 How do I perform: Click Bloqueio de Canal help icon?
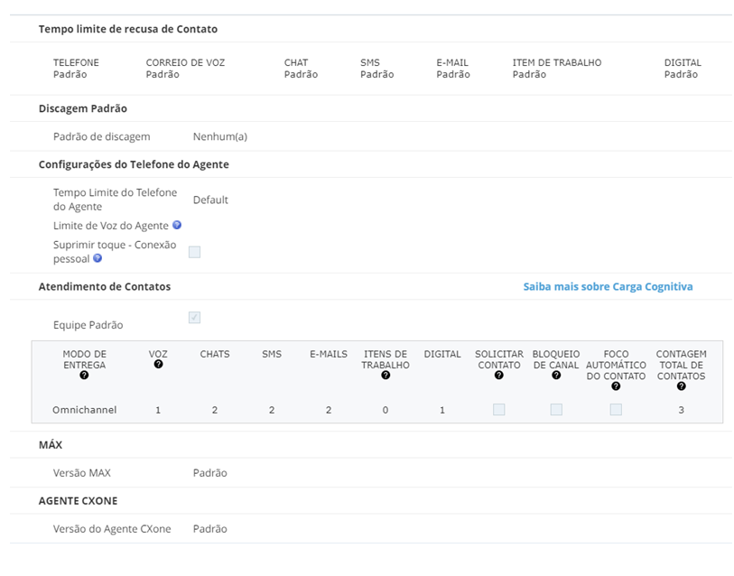click(x=556, y=375)
